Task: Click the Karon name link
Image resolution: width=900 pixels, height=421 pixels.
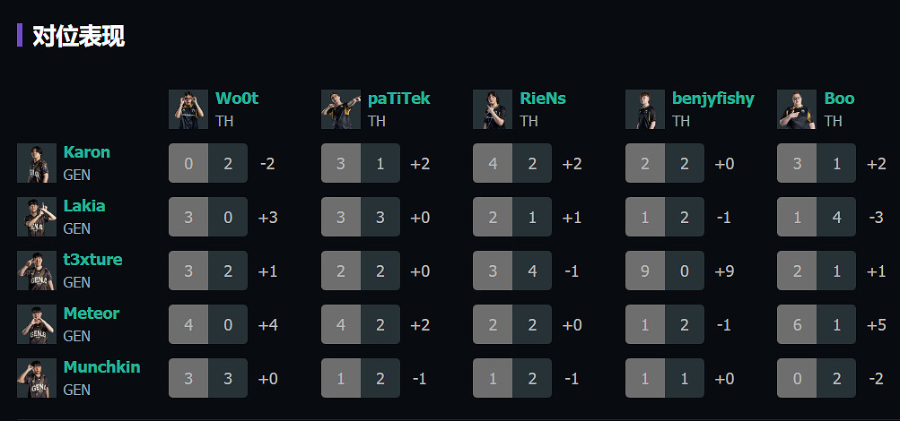Action: coord(86,152)
